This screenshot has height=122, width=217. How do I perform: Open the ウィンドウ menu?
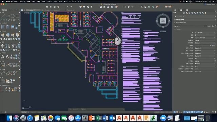point(72,1)
